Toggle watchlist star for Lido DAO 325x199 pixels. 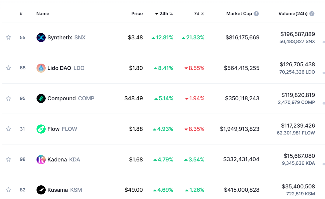pyautogui.click(x=9, y=68)
